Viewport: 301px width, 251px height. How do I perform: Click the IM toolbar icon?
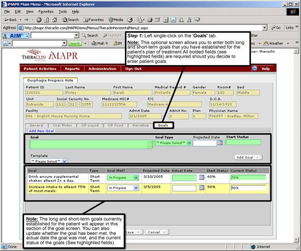coord(118,43)
